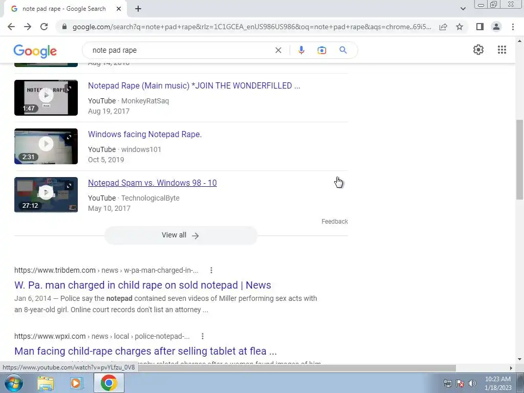Open the Google apps grid
Viewport: 524px width, 393px height.
[x=501, y=50]
